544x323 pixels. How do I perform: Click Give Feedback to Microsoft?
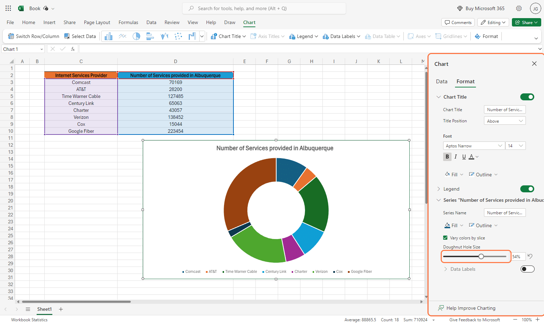[x=475, y=320]
